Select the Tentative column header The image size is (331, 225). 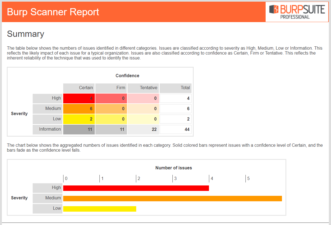(x=143, y=88)
